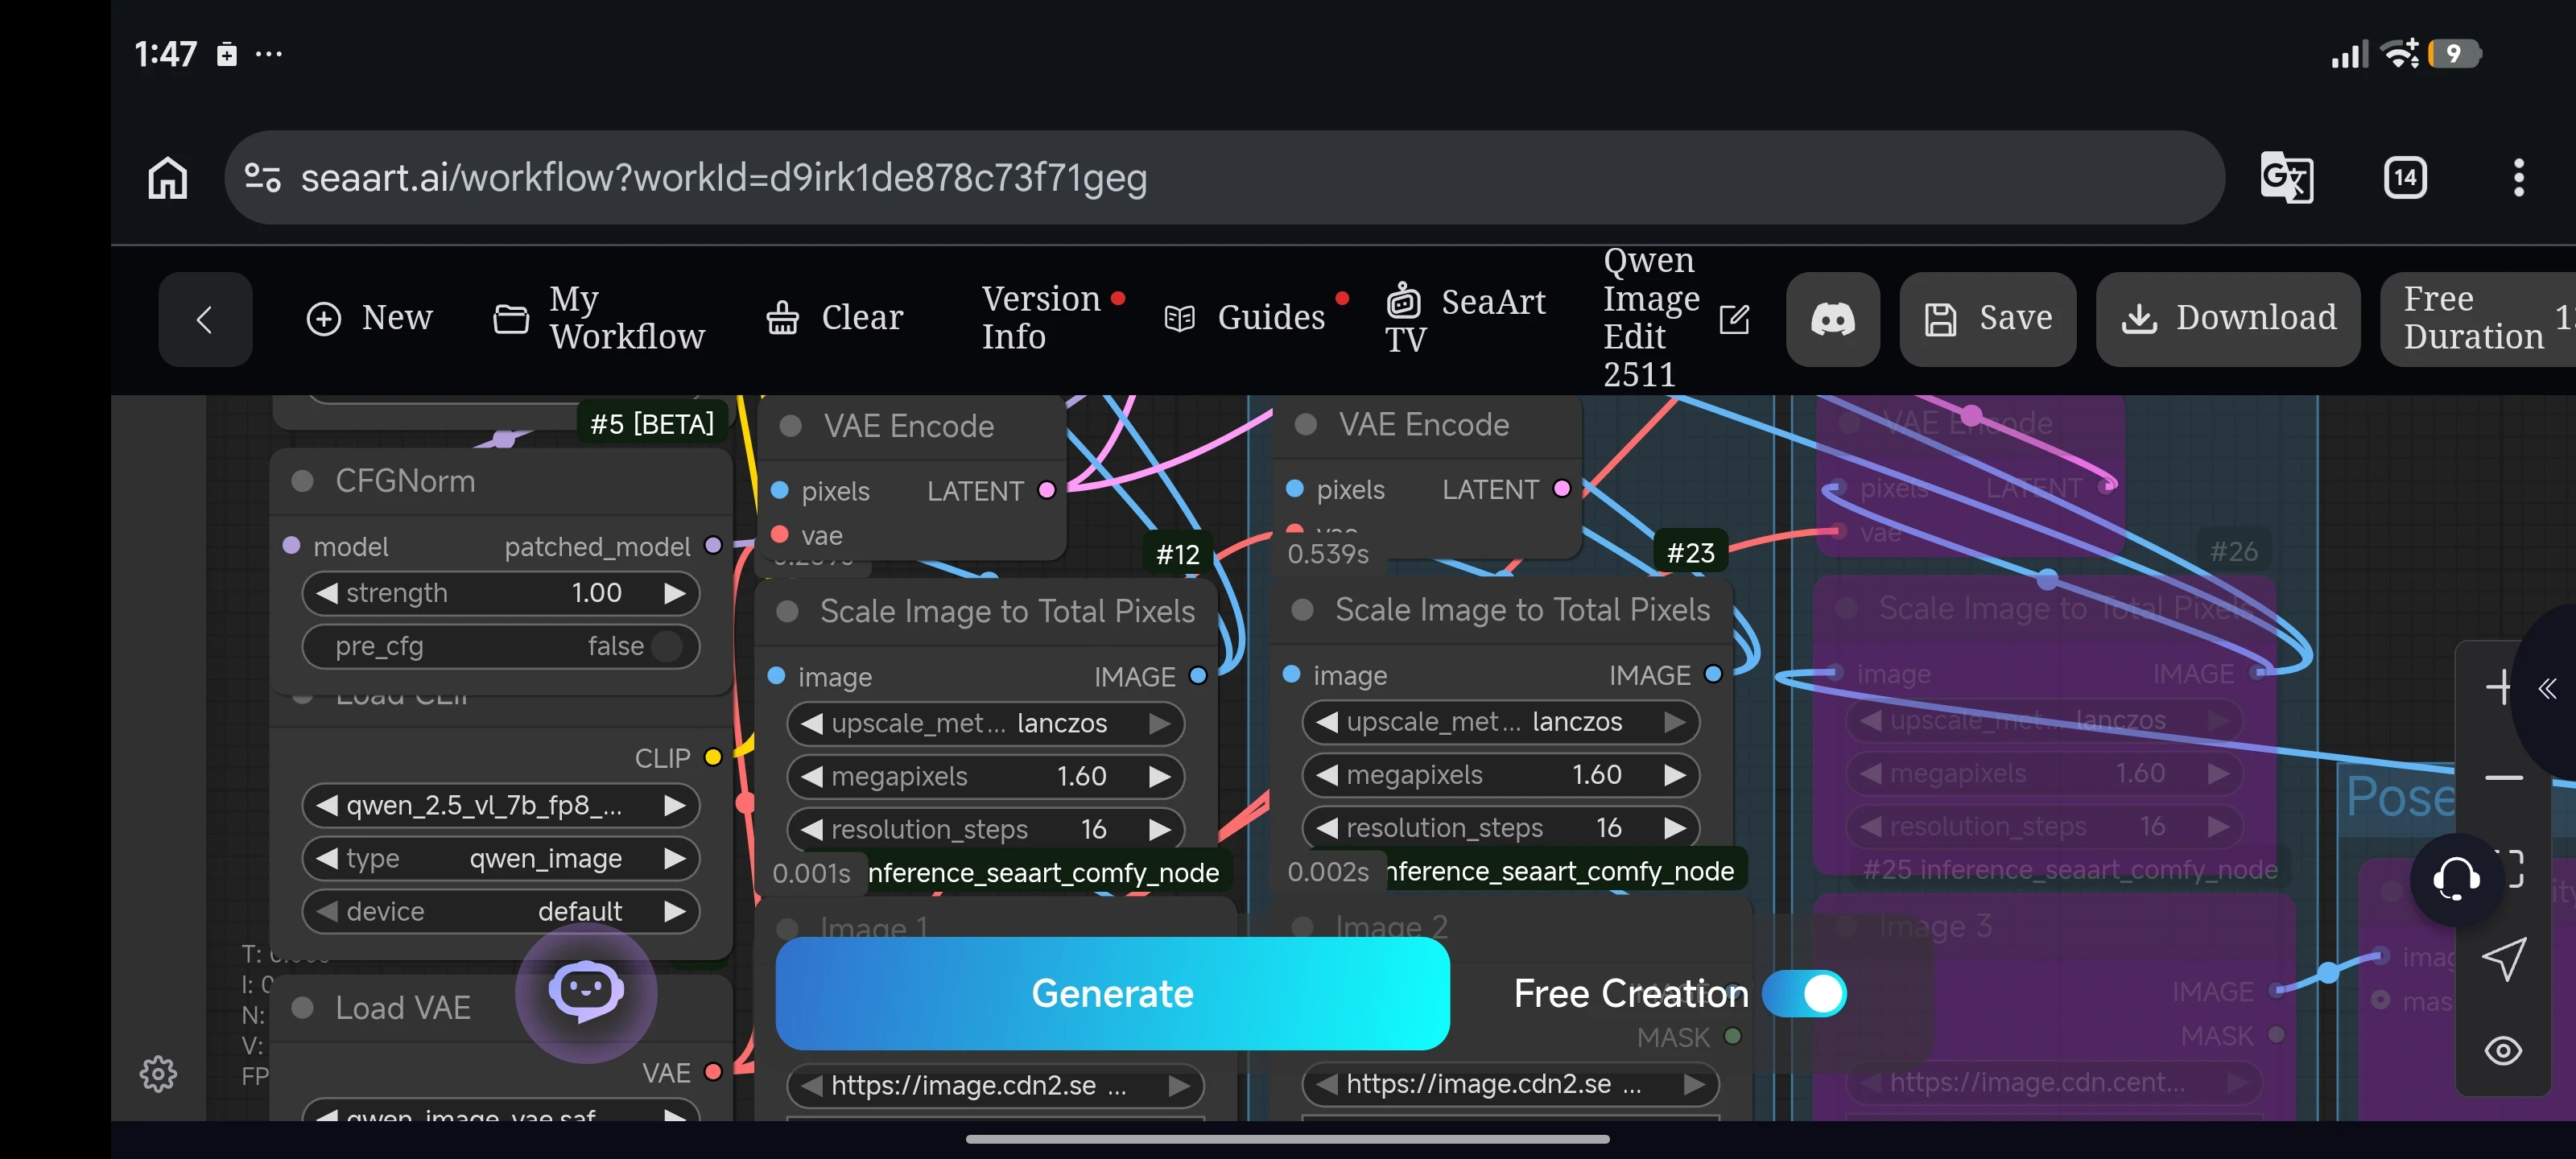Click the megapixels 1.60 value in node #23
2576x1159 pixels.
point(1596,774)
